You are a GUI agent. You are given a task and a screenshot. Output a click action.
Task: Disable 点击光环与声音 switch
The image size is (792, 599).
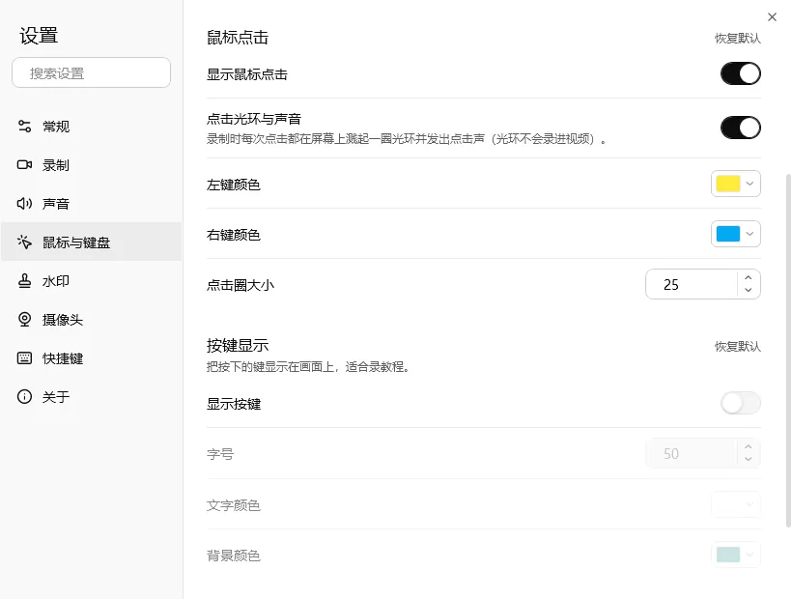coord(741,128)
